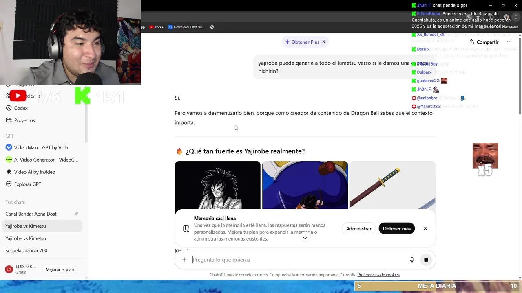Viewport: 522px width, 293px height.
Task: Click the rock+ bookmark
Action: (x=156, y=27)
